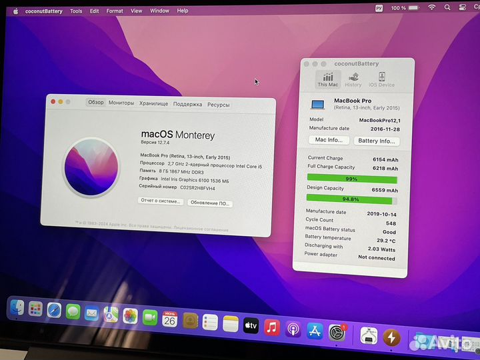Click MacBook Pro laptop icon in coconutBattery
This screenshot has width=480, height=360.
coord(318,105)
